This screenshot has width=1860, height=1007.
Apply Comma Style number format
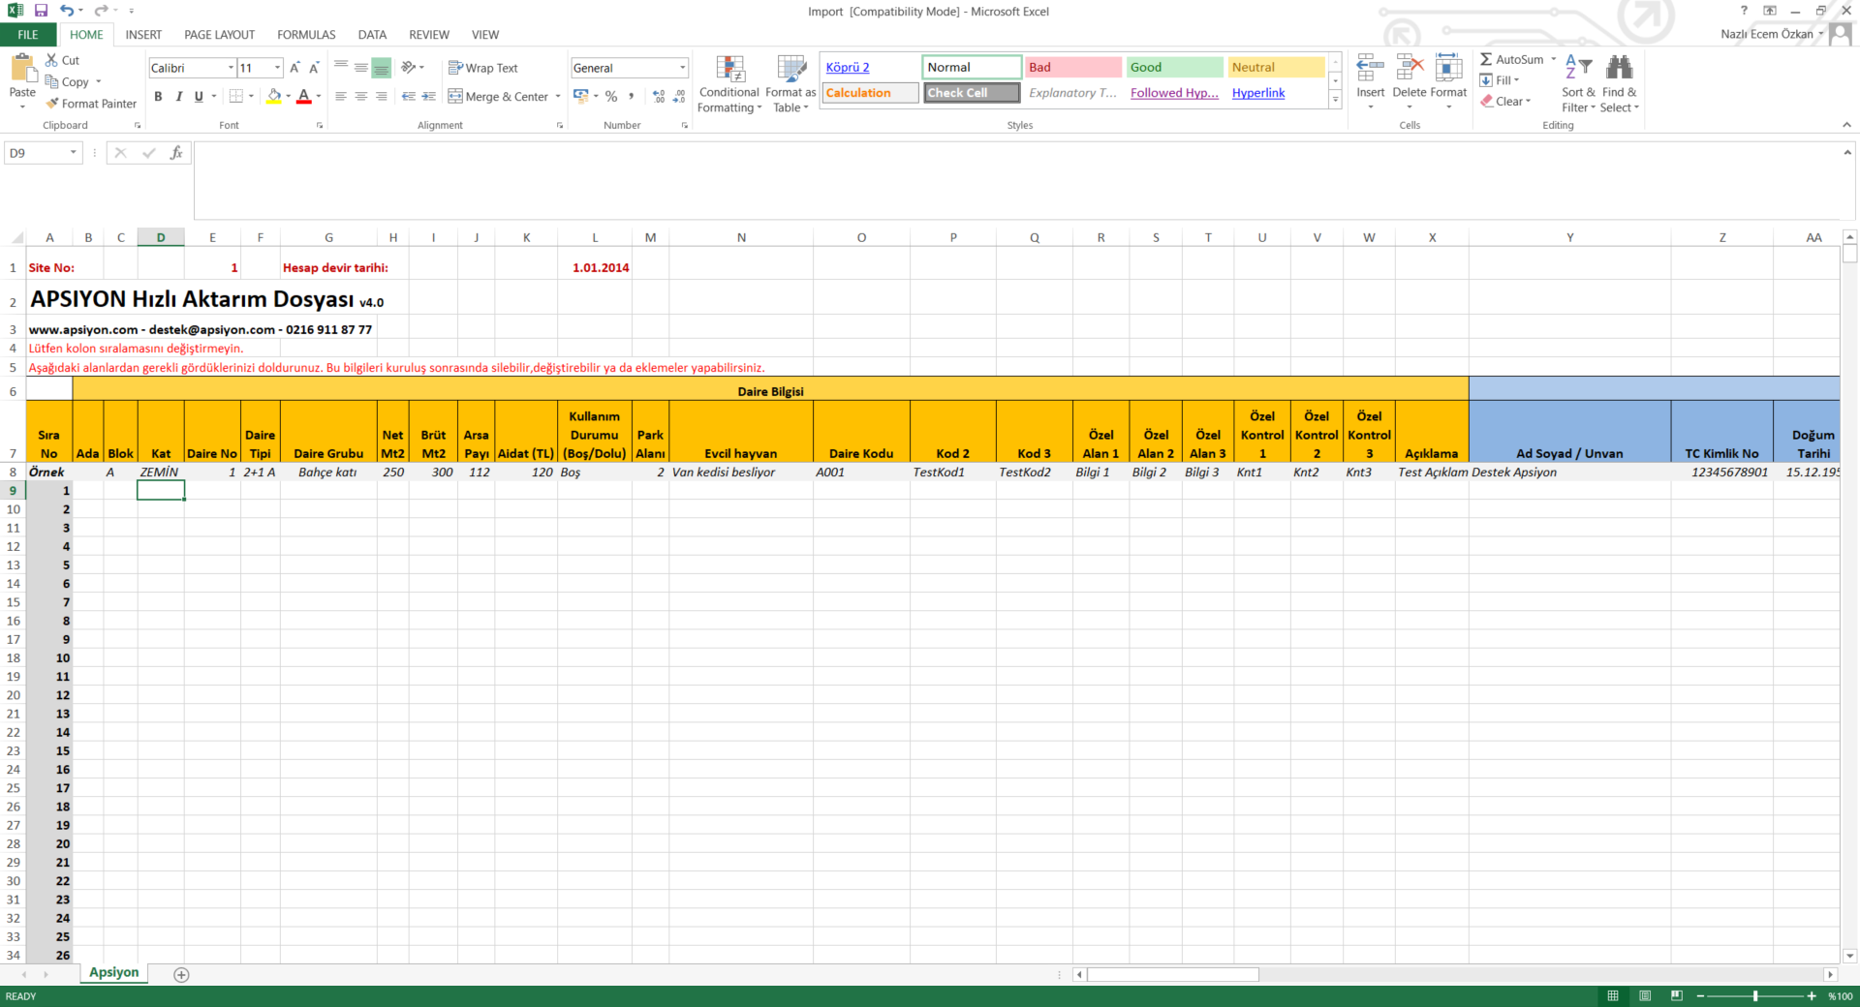click(631, 96)
